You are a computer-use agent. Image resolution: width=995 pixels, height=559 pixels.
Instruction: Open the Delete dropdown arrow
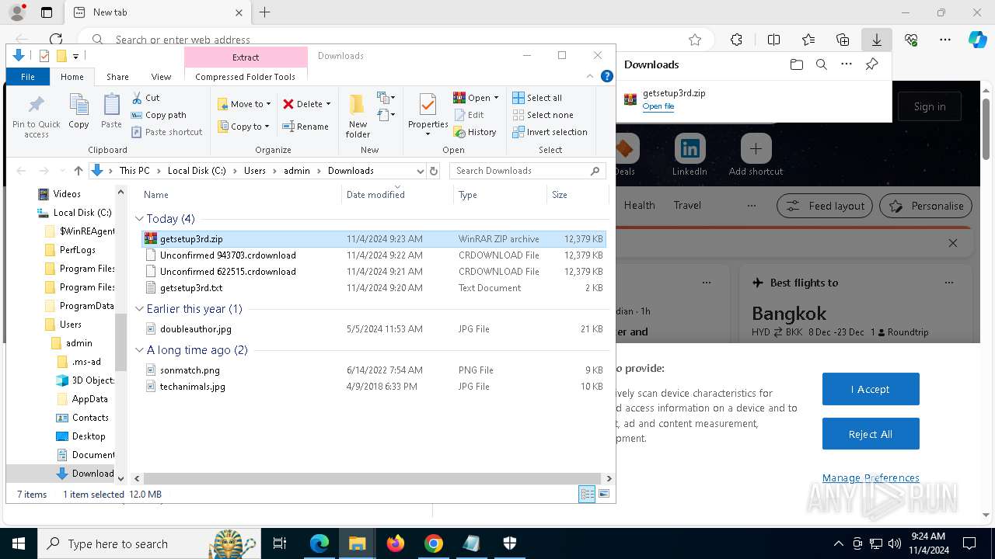pos(328,104)
